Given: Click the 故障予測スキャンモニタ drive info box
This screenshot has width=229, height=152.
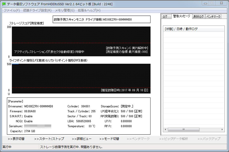Looking at the screenshot, I should click(102, 20).
